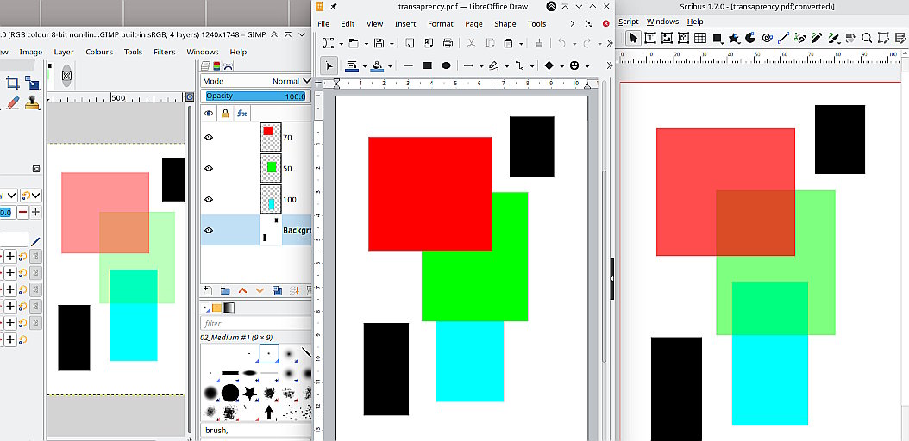The height and width of the screenshot is (441, 909).
Task: Open the Format menu in LibreOffice Draw
Action: [x=441, y=24]
